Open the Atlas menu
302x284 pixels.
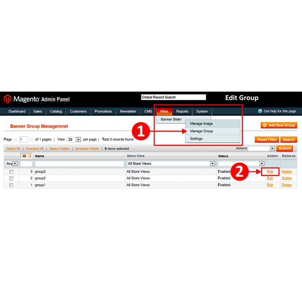click(164, 112)
